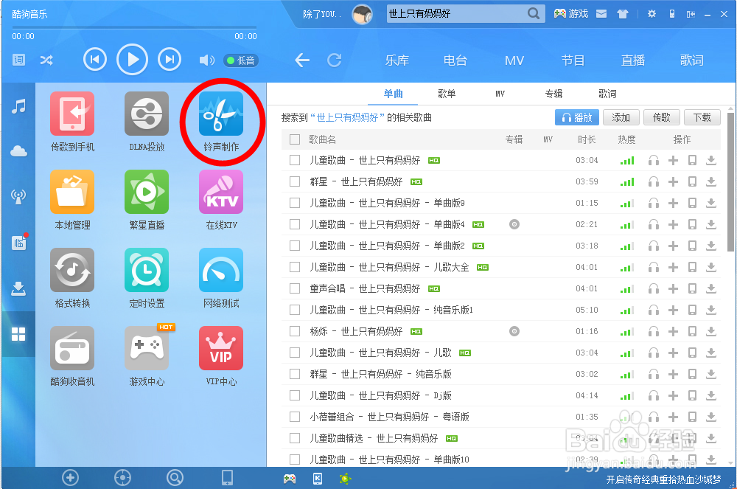This screenshot has height=489, width=737.
Task: Open download manager sidebar icon
Action: point(18,288)
